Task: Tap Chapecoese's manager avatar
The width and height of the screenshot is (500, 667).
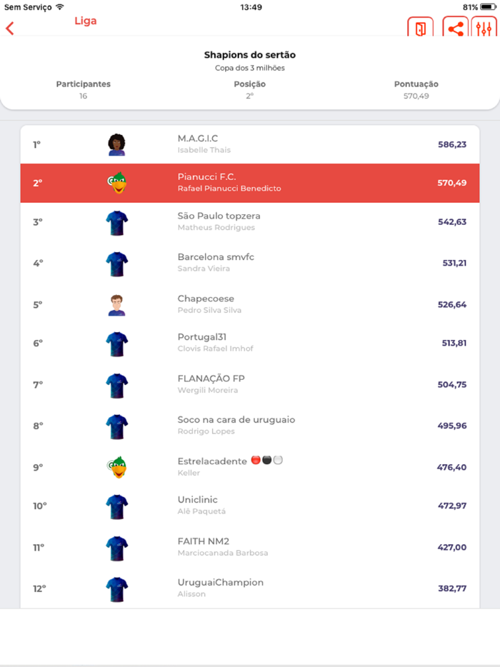Action: [116, 304]
